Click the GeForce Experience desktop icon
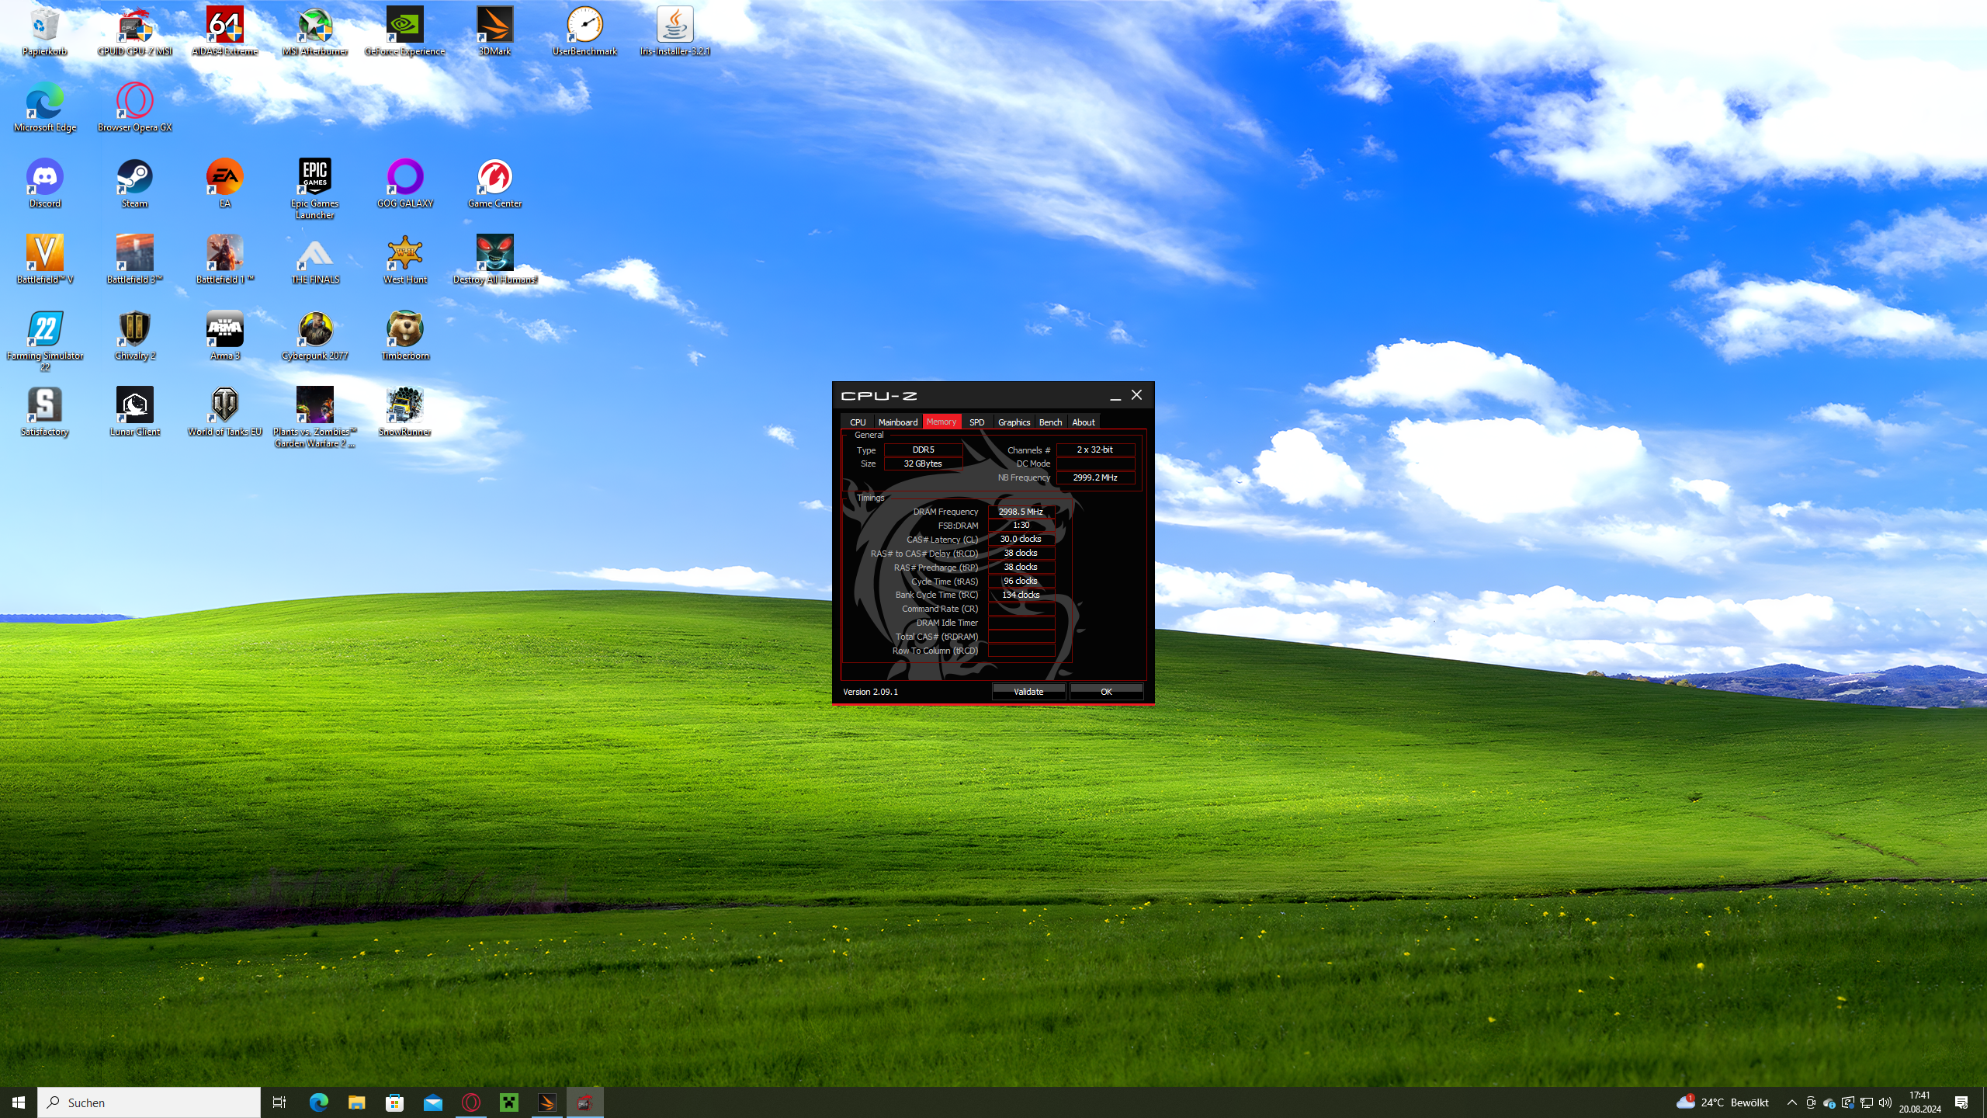 404,26
